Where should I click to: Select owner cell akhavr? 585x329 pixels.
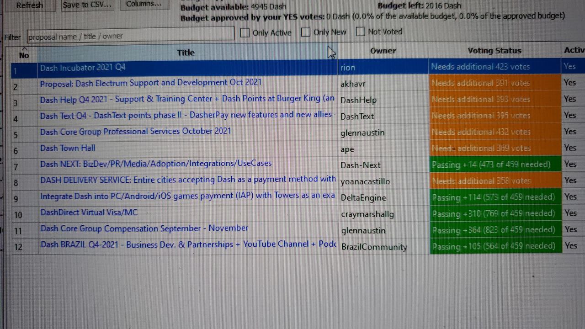pos(383,84)
